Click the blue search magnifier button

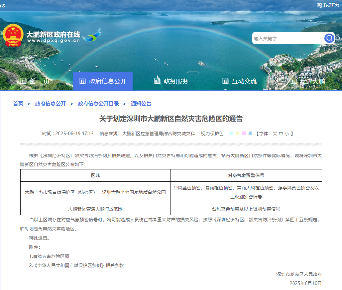(x=329, y=38)
